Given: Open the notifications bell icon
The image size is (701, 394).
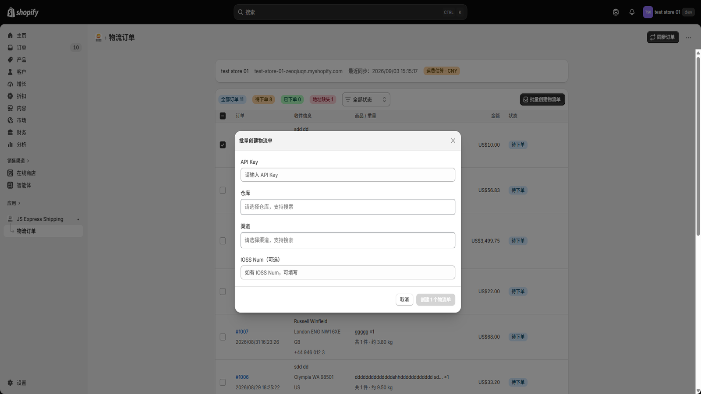Looking at the screenshot, I should 632,12.
